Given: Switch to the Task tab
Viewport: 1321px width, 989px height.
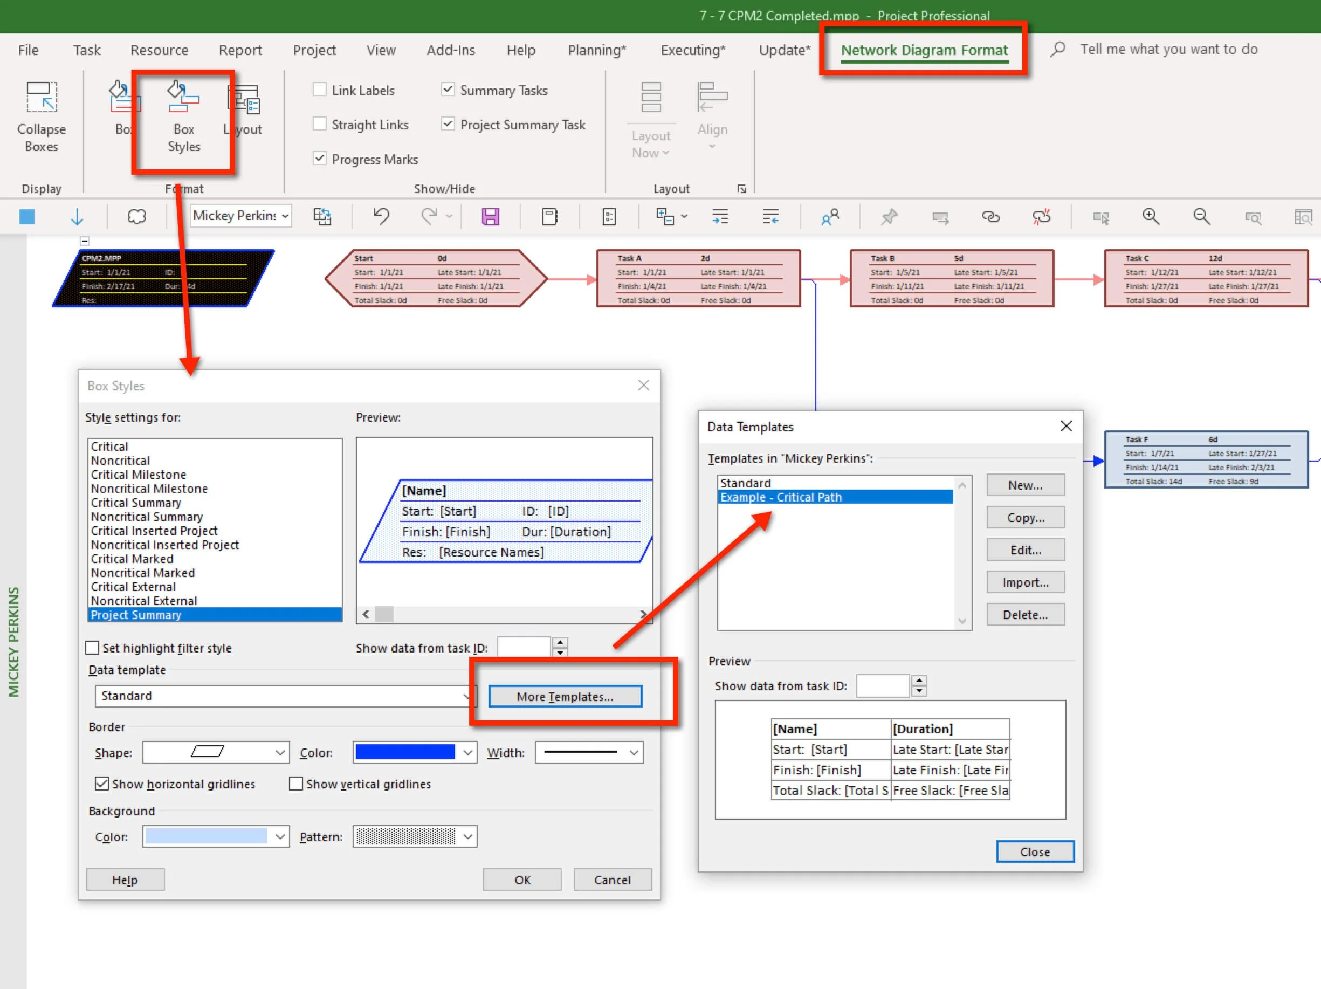Looking at the screenshot, I should pyautogui.click(x=87, y=50).
